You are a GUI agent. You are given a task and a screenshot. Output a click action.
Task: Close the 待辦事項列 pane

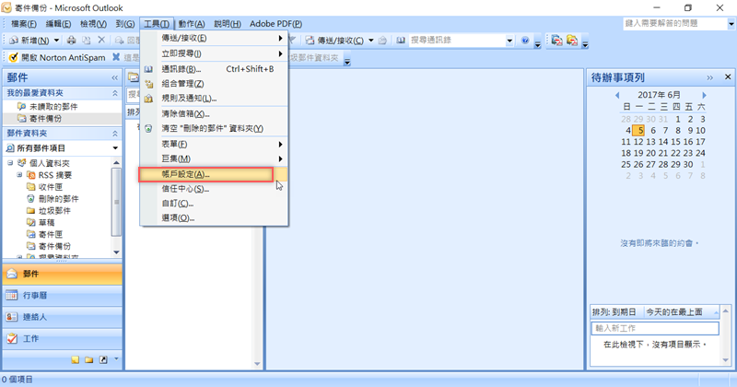pos(728,77)
